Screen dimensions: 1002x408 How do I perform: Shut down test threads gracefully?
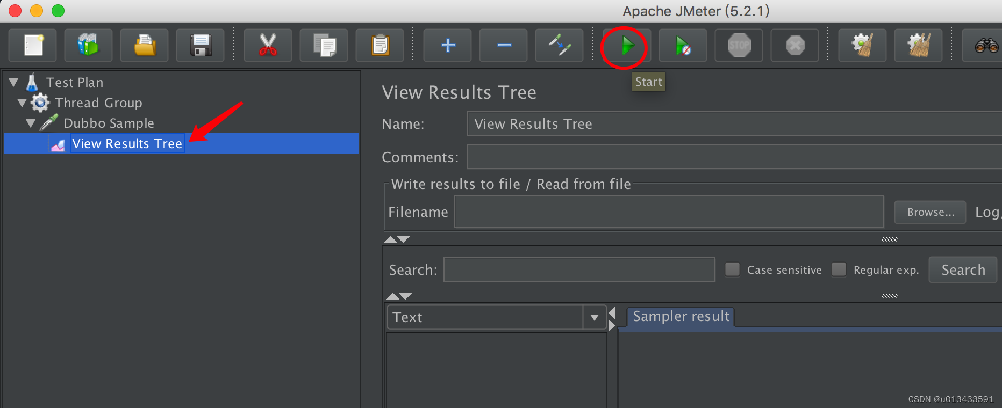(795, 45)
